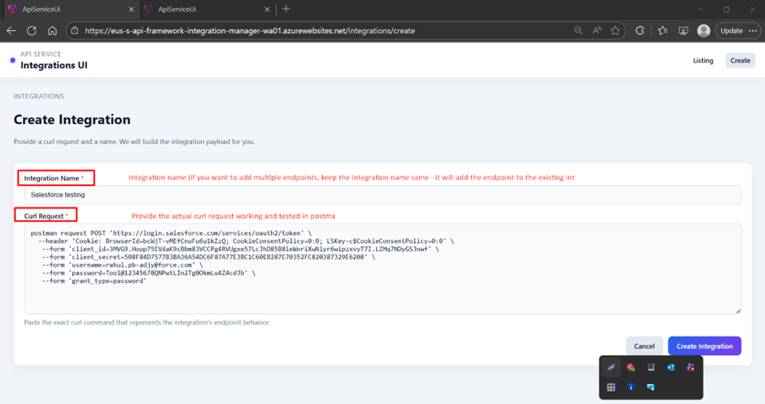
Task: Click the 'username=rahul.pb-adjy@force.com' line
Action: pyautogui.click(x=122, y=265)
